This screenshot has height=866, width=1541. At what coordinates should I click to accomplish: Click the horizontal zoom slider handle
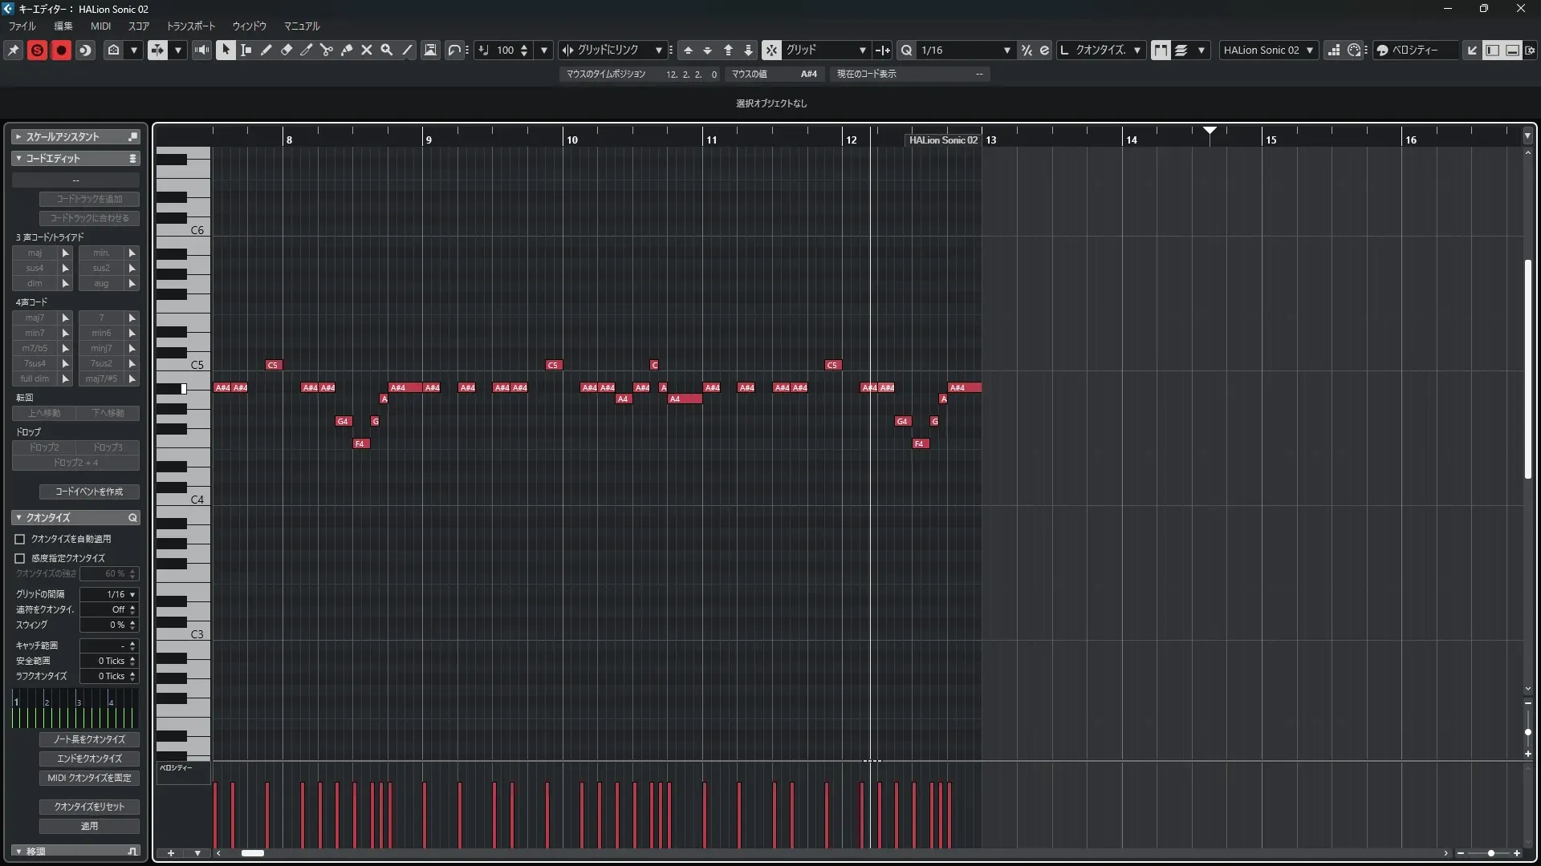click(1490, 853)
